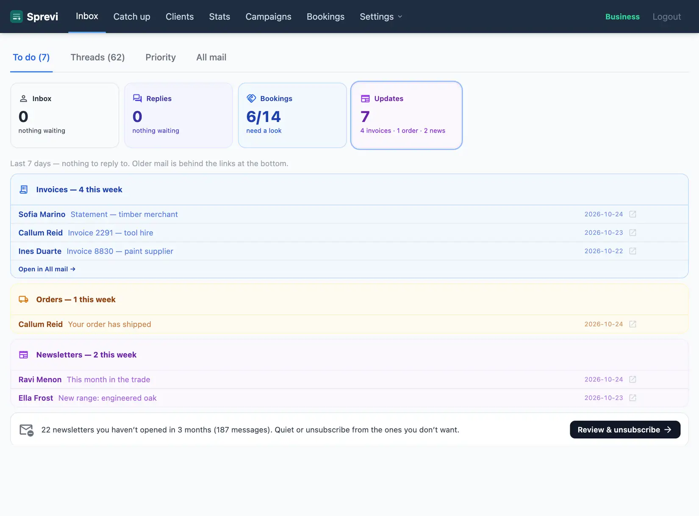The image size is (699, 516).
Task: Open the All mail tab
Action: (211, 57)
